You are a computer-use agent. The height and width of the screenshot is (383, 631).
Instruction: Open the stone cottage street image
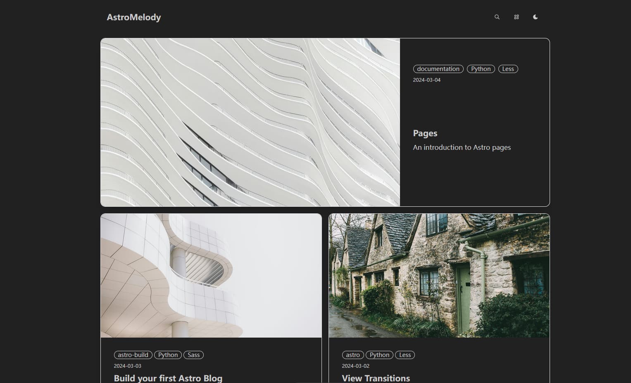click(439, 275)
